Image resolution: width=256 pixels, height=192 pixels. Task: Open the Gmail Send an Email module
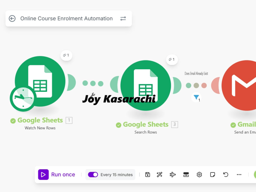(239, 85)
